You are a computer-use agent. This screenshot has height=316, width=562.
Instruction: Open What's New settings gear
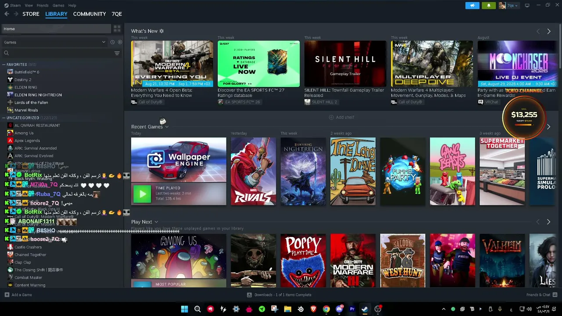(x=162, y=31)
